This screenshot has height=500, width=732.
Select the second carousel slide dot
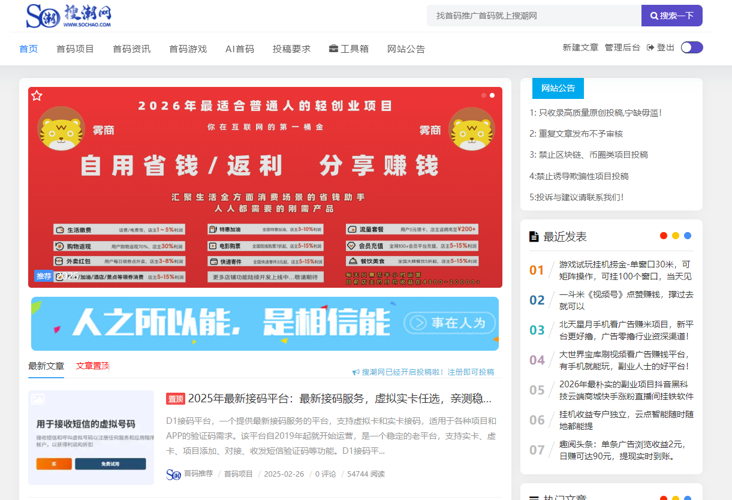point(492,95)
